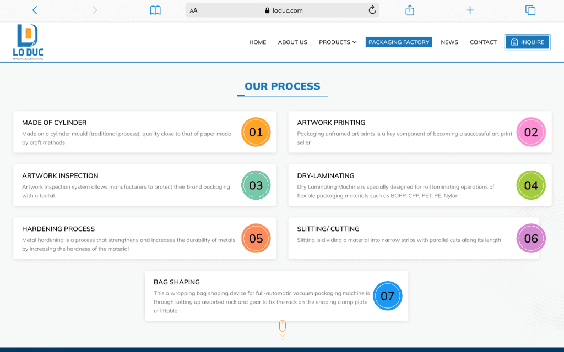564x352 pixels.
Task: Open the Safari bookmarks book icon
Action: [155, 10]
